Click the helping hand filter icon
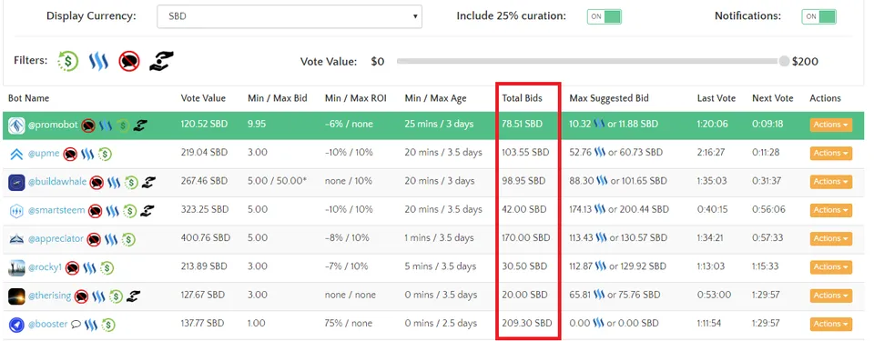Viewport: 874px width, 341px height. click(x=161, y=61)
